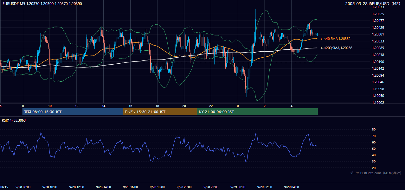Click RSI scale value 20
This screenshot has height=190, width=405.
point(374,168)
